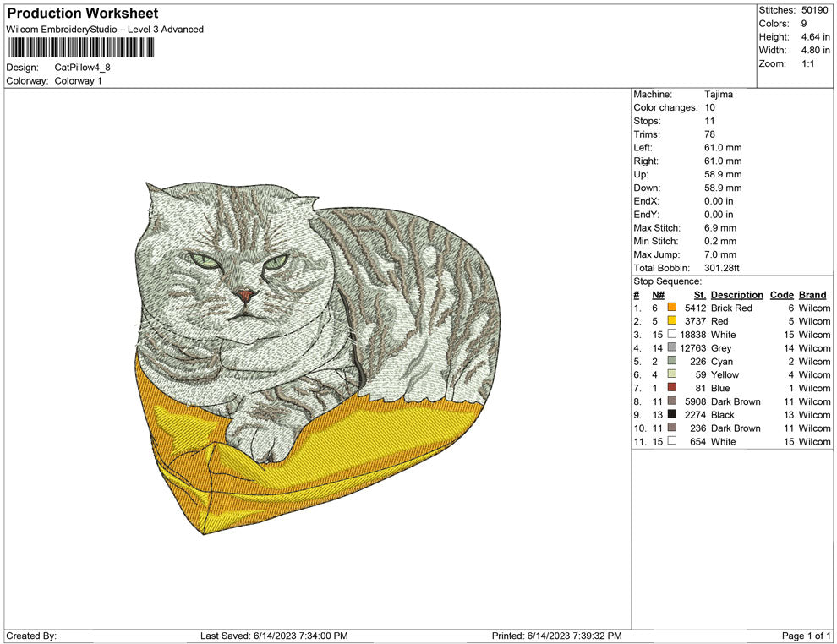The image size is (837, 644).
Task: Click the CatPillow4_8 design name
Action: 82,68
